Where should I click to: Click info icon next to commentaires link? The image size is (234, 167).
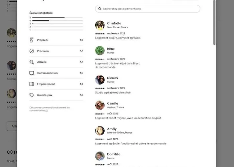tap(47, 111)
